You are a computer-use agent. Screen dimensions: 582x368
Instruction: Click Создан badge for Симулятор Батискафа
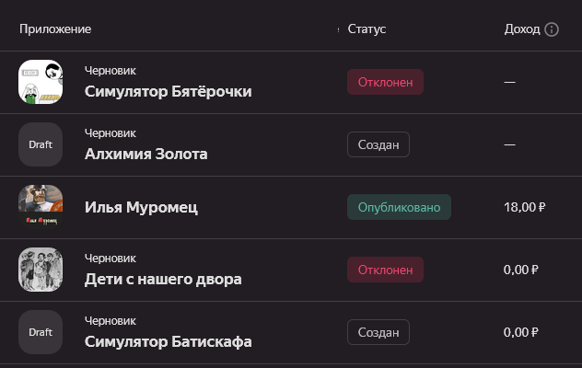tap(378, 332)
